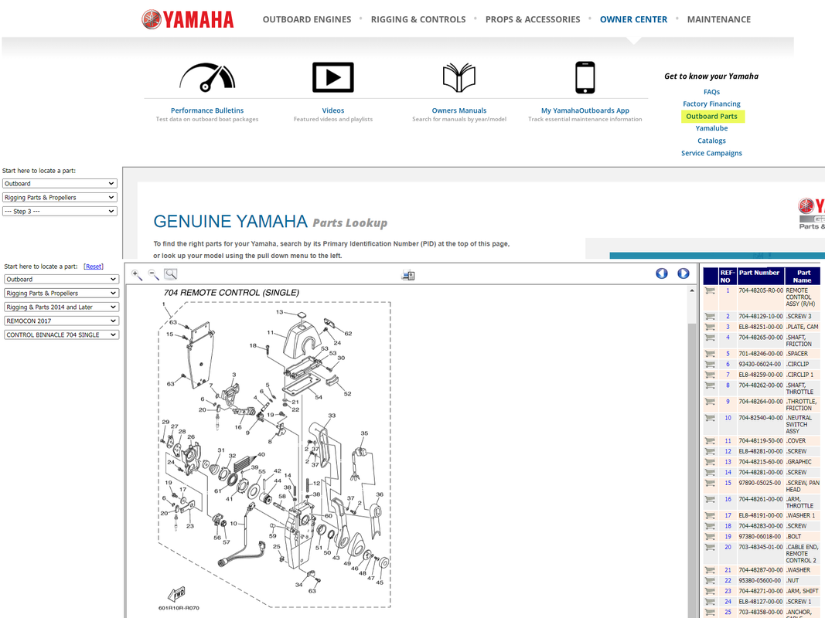The height and width of the screenshot is (618, 825).
Task: Open the OWNER CENTER menu
Action: pos(633,19)
